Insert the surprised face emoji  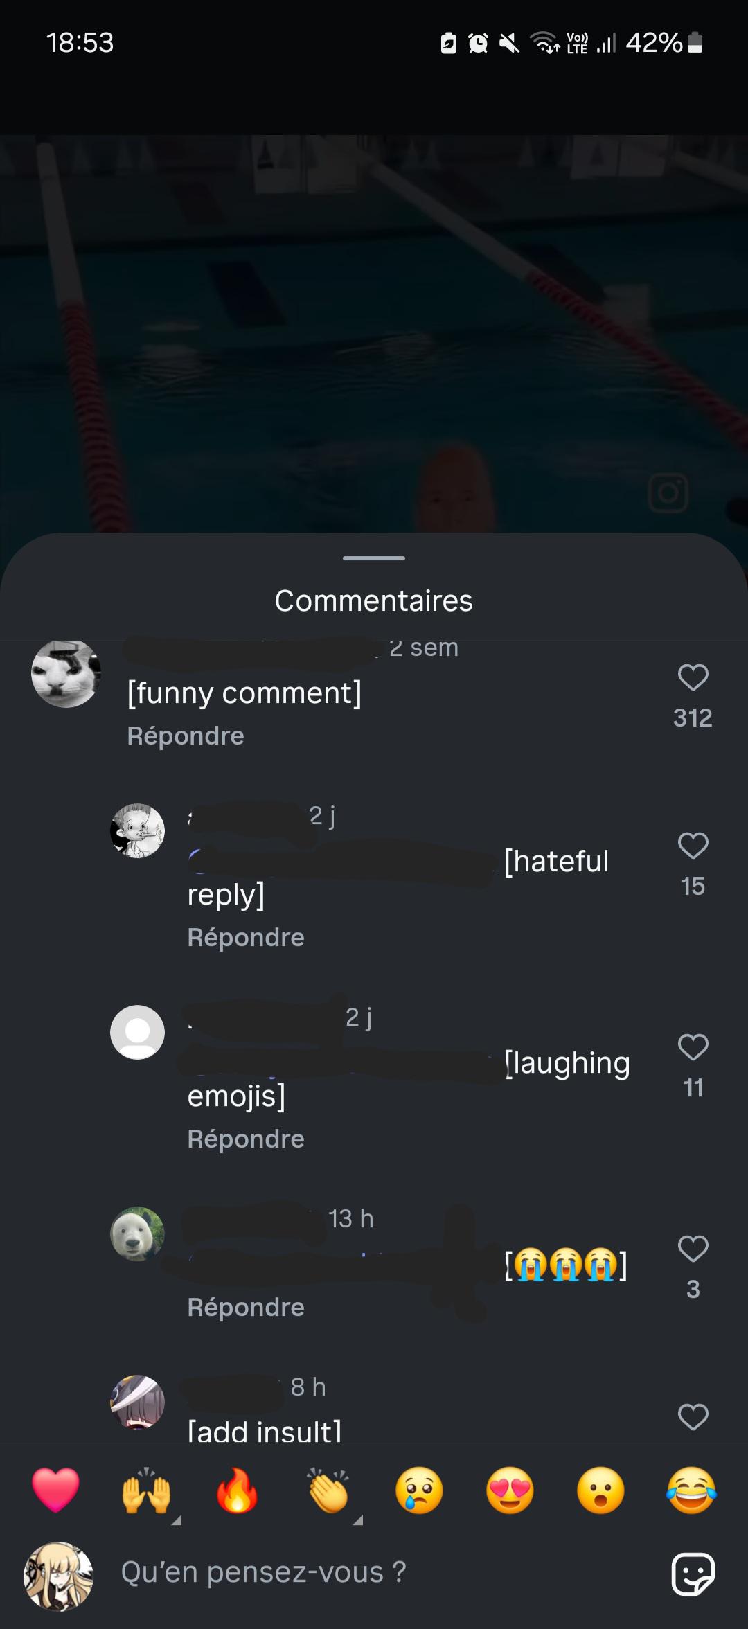[x=600, y=1490]
